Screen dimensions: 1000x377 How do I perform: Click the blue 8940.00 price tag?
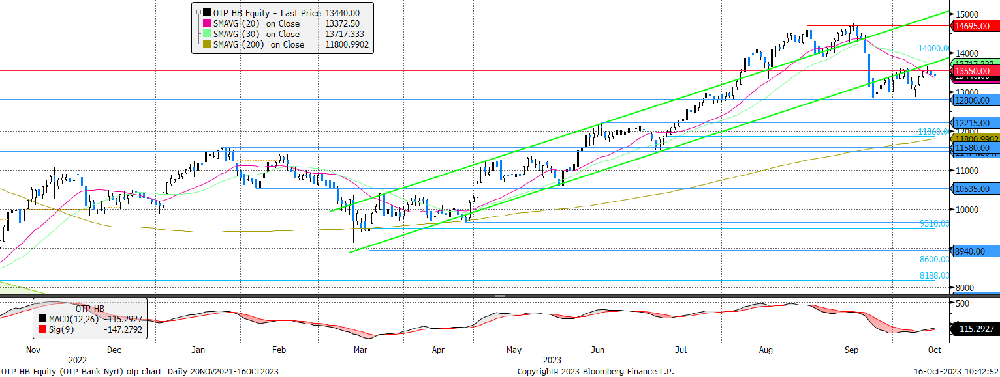pyautogui.click(x=977, y=251)
